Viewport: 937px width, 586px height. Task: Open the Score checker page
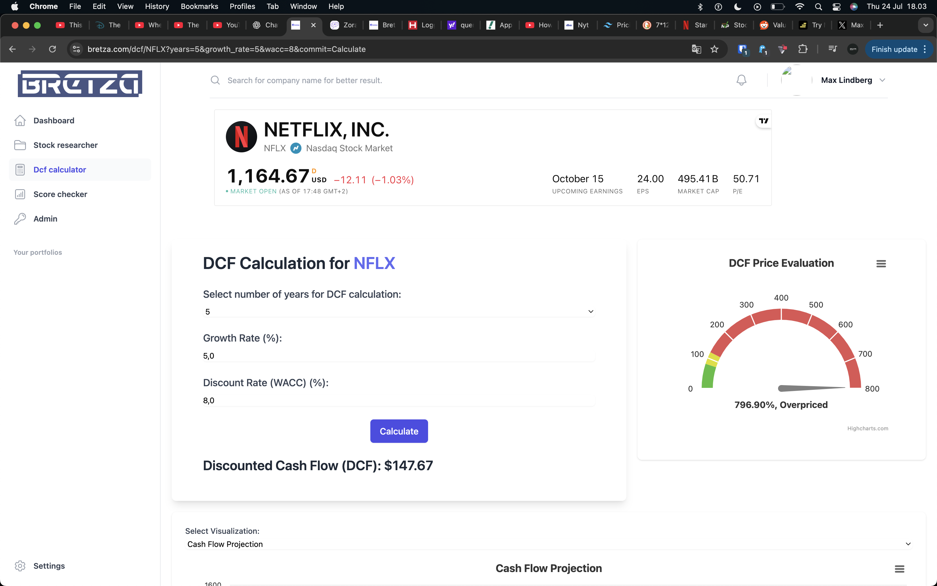coord(80,194)
